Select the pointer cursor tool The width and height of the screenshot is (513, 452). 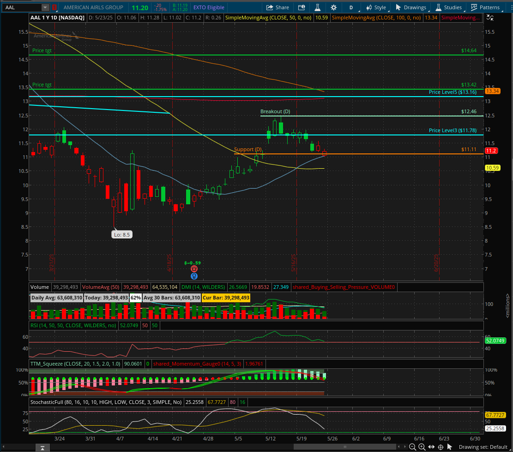click(x=450, y=447)
